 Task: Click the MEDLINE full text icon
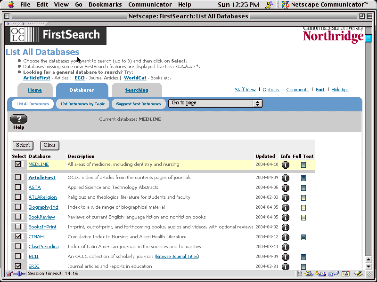point(303,165)
